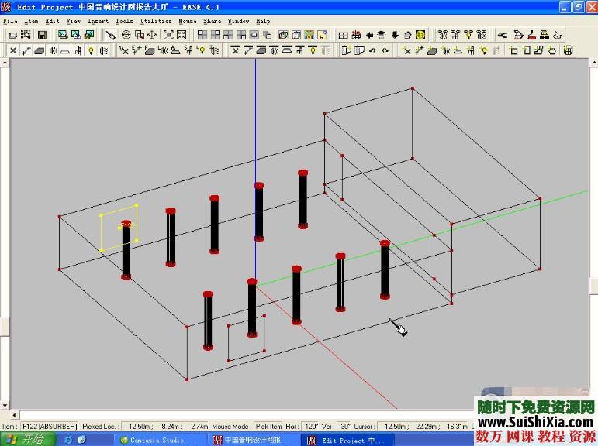Open the Window menu
Screen dimensions: 598x446
238,21
